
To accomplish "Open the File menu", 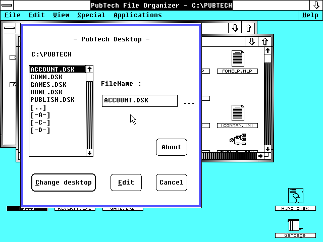I will (12, 15).
